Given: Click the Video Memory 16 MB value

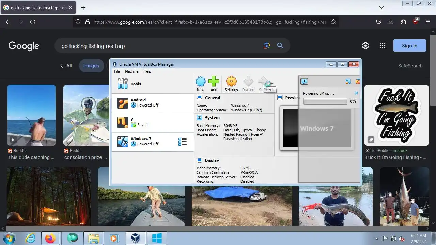Looking at the screenshot, I should pyautogui.click(x=246, y=168).
